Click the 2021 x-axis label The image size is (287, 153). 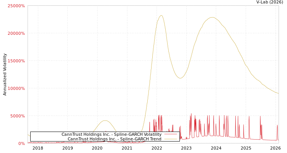127,148
